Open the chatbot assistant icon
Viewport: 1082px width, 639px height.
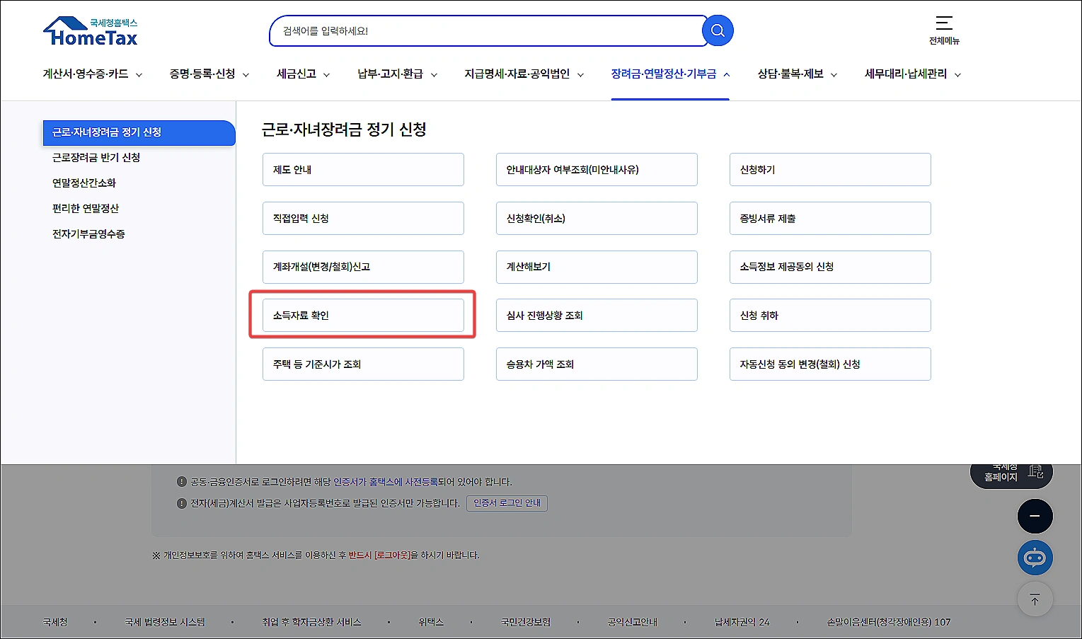pyautogui.click(x=1035, y=558)
